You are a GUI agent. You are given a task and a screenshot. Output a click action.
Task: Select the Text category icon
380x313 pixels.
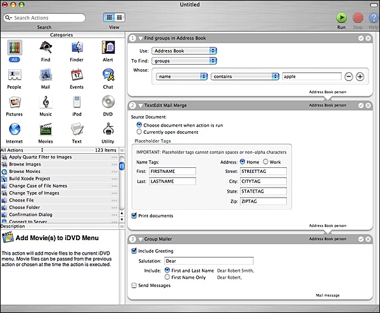77,129
